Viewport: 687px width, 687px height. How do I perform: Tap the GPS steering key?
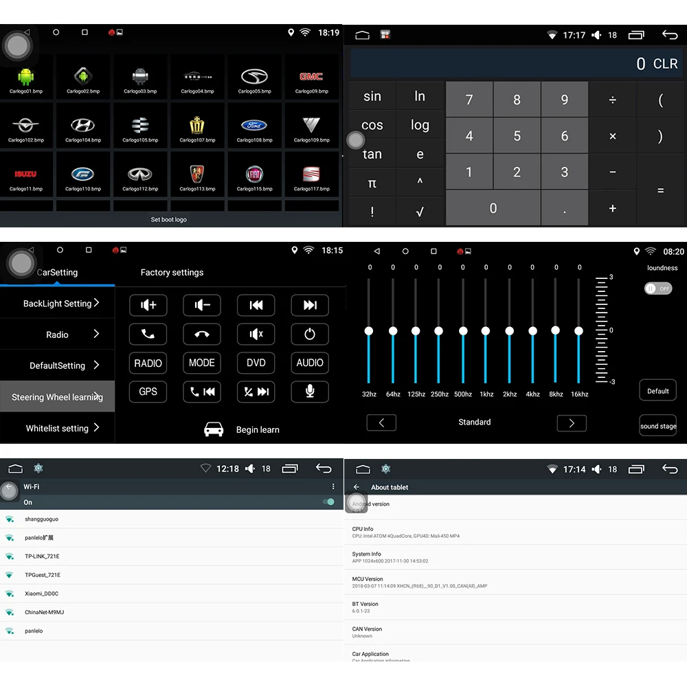(148, 392)
